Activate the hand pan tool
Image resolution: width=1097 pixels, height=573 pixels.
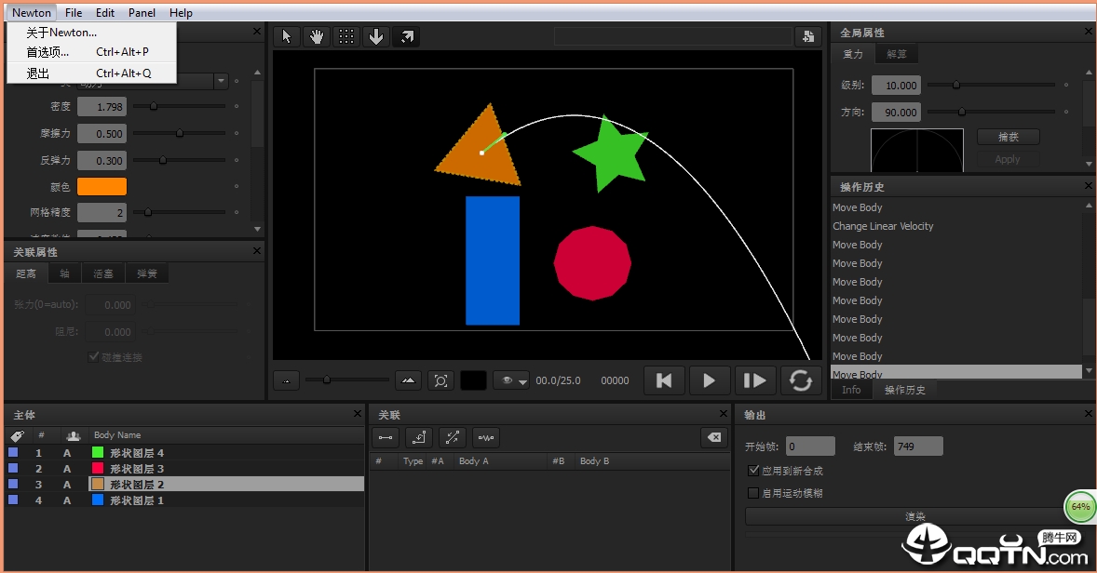(317, 36)
